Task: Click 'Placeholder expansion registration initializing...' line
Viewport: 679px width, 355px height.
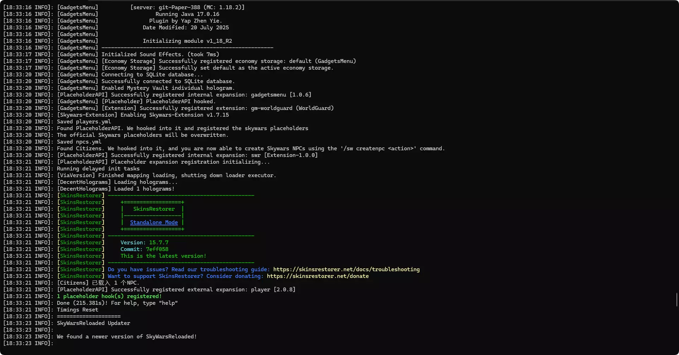Action: (x=190, y=162)
